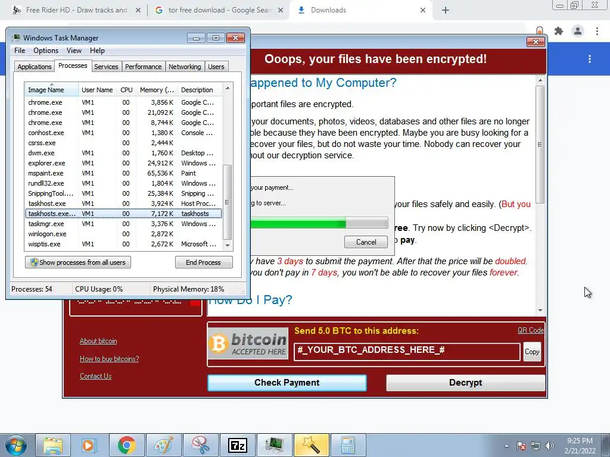
Task: Switch to Chrome via taskbar icon
Action: coord(126,445)
